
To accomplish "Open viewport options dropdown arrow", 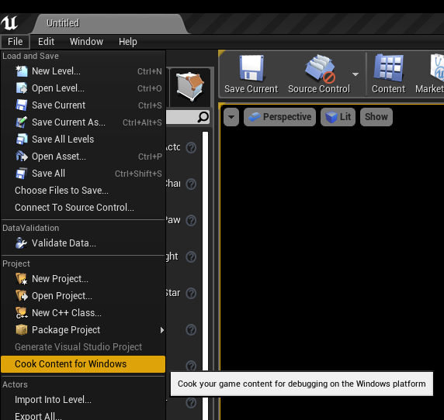I will tap(231, 117).
